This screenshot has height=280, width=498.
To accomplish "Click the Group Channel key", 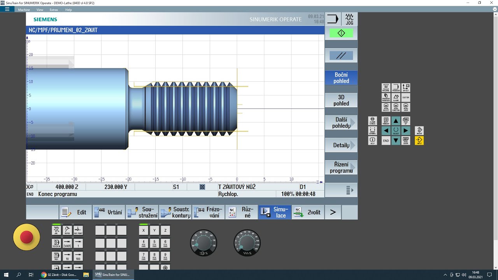I will [x=372, y=131].
